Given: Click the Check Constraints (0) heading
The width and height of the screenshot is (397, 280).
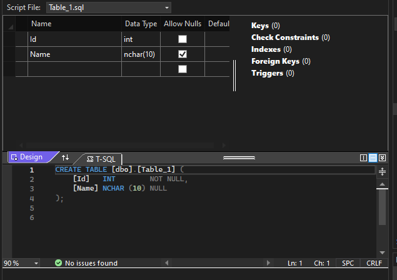Looking at the screenshot, I should click(291, 37).
